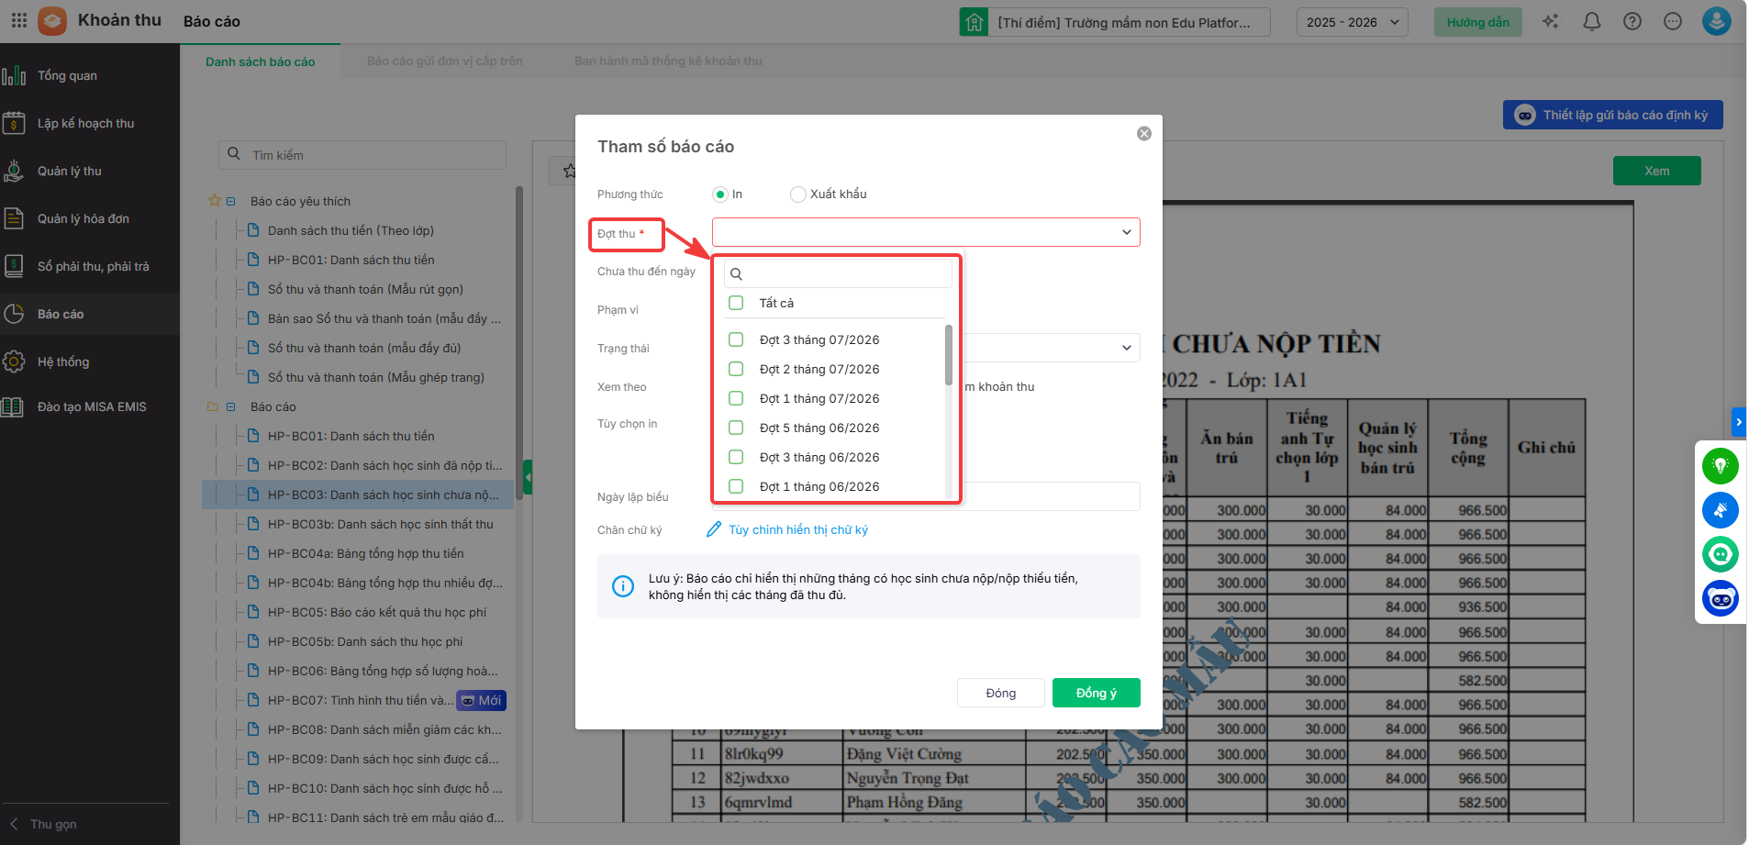Screen dimensions: 1749x845
Task: Expand the right side panel arrow
Action: point(1738,422)
